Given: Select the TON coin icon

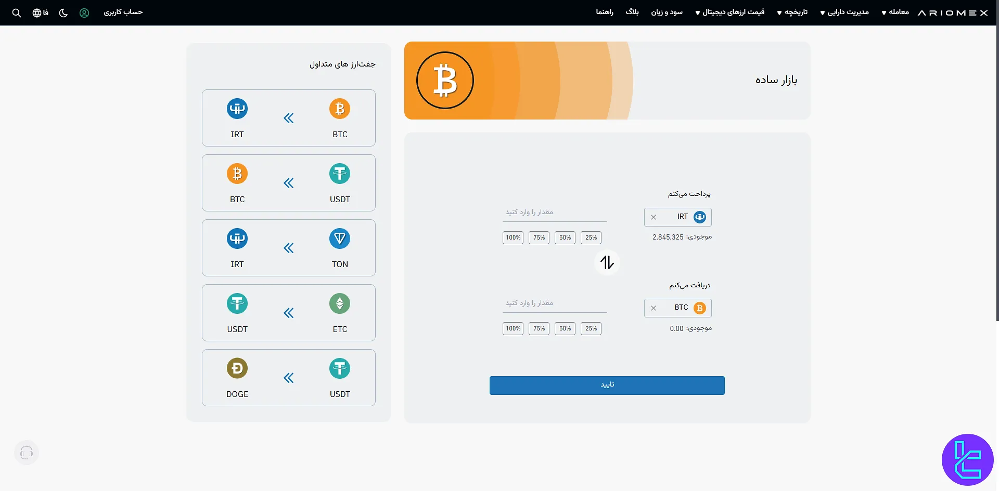Looking at the screenshot, I should (x=340, y=238).
